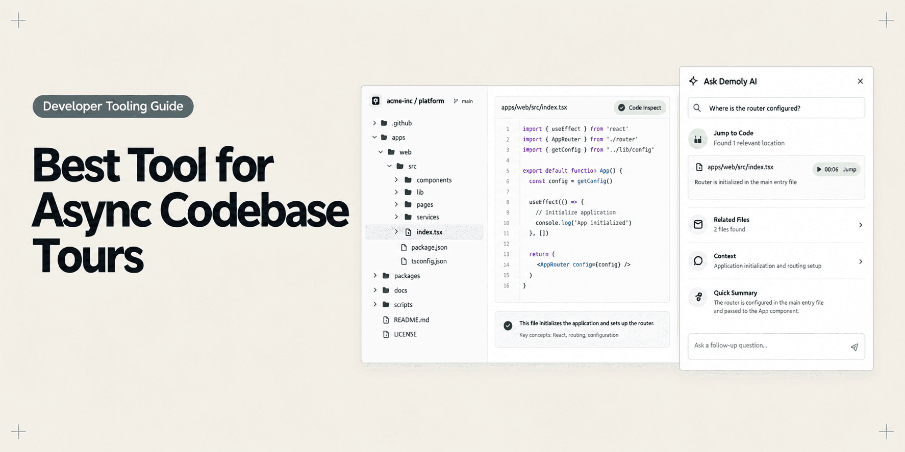Expand Related Files chevron
905x452 pixels.
861,225
